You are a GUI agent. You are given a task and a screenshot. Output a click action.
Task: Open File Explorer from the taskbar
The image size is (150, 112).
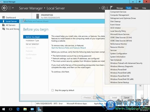[25, 109]
